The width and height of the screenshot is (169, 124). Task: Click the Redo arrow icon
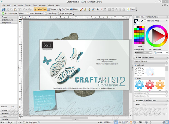[29, 9]
